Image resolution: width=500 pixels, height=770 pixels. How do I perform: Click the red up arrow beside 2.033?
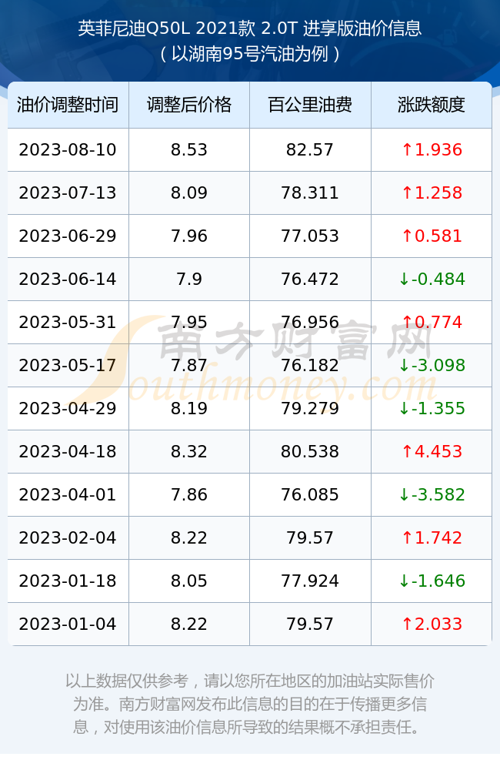point(407,624)
